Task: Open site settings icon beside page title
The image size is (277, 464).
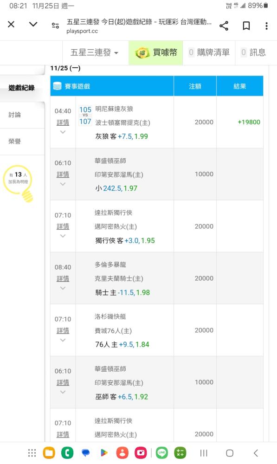Action: [x=55, y=26]
